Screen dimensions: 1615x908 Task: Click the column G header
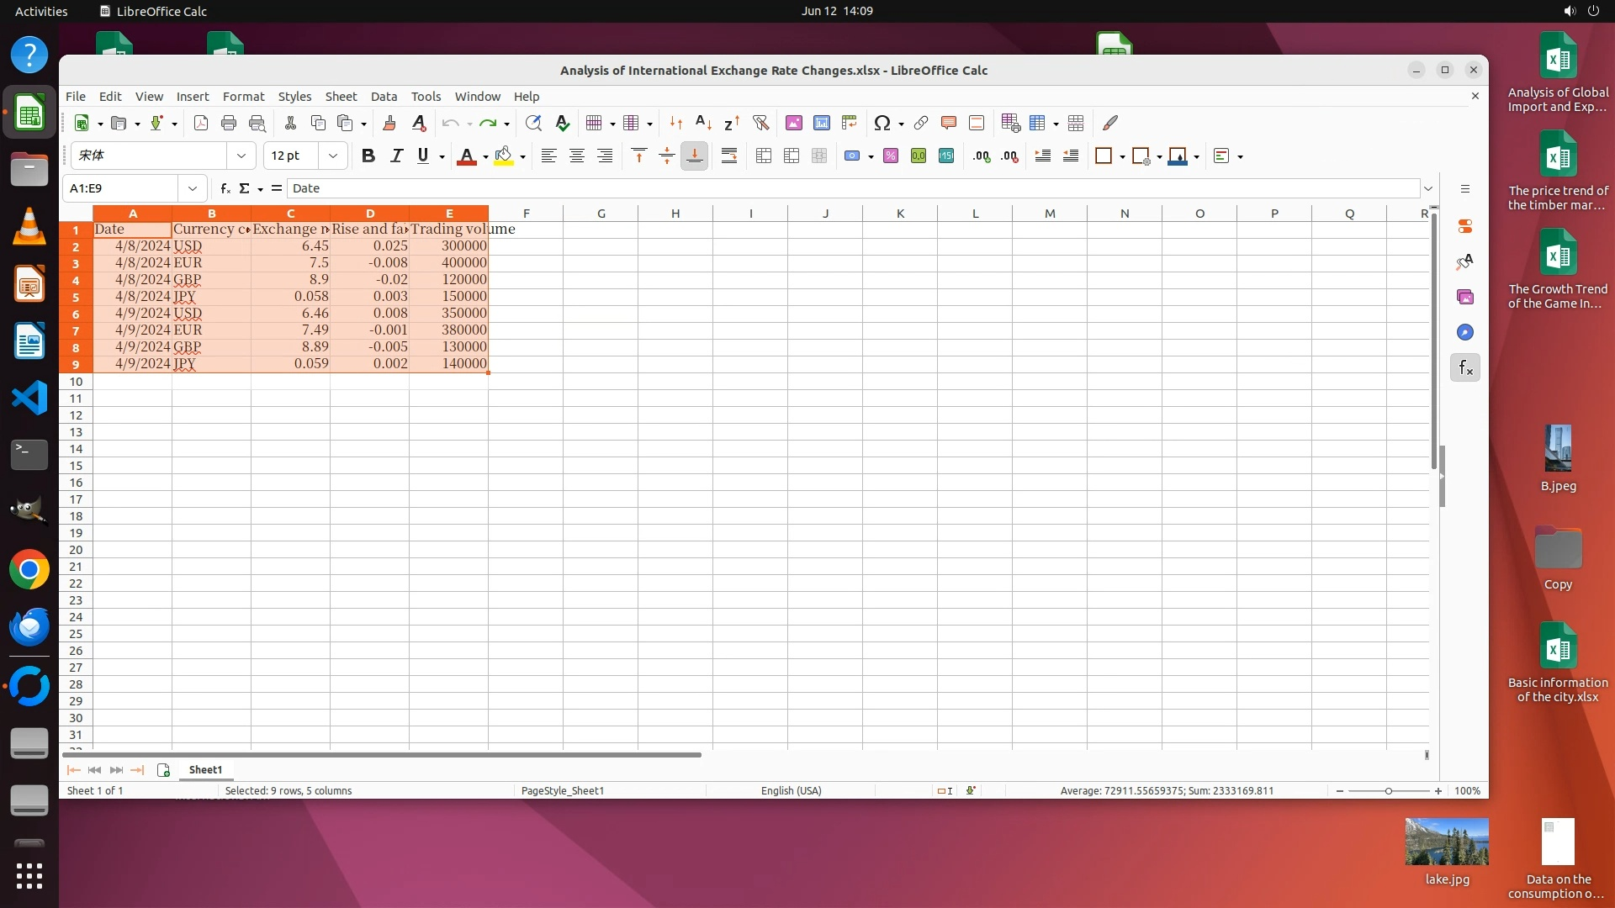pos(601,214)
